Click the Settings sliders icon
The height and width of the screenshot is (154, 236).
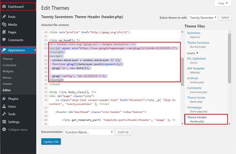[x=4, y=122]
